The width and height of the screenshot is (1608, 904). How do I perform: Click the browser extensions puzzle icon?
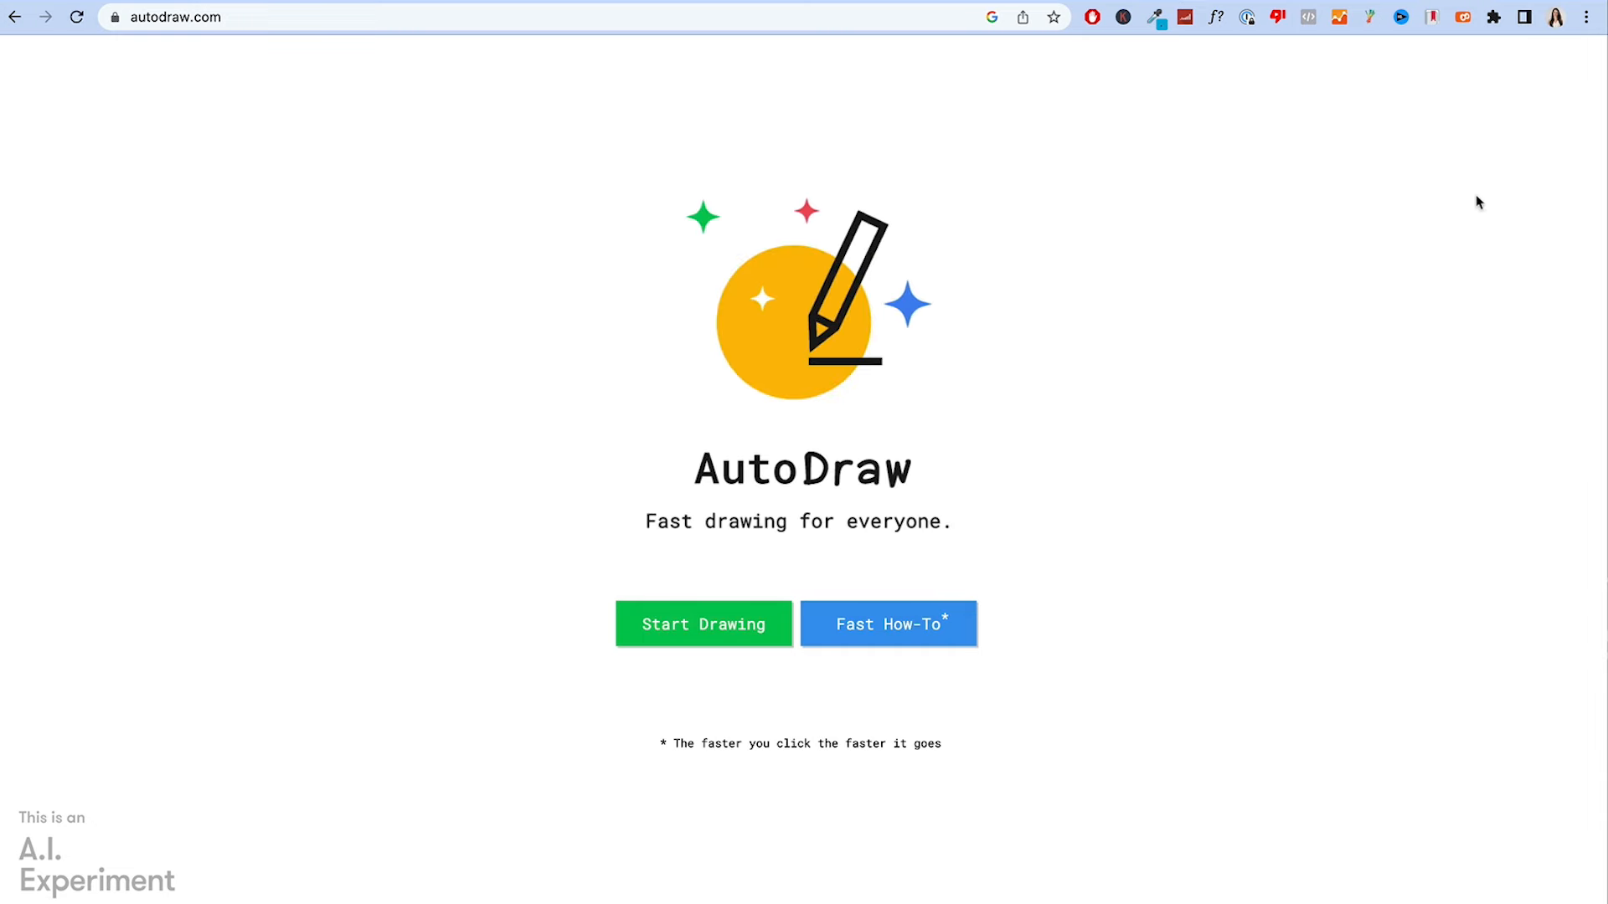(x=1494, y=17)
